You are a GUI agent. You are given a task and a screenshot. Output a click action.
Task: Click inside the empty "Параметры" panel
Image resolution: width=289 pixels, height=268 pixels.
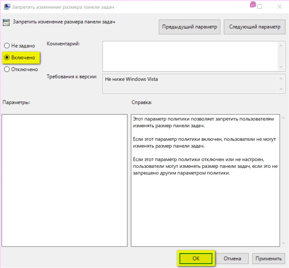tap(64, 180)
